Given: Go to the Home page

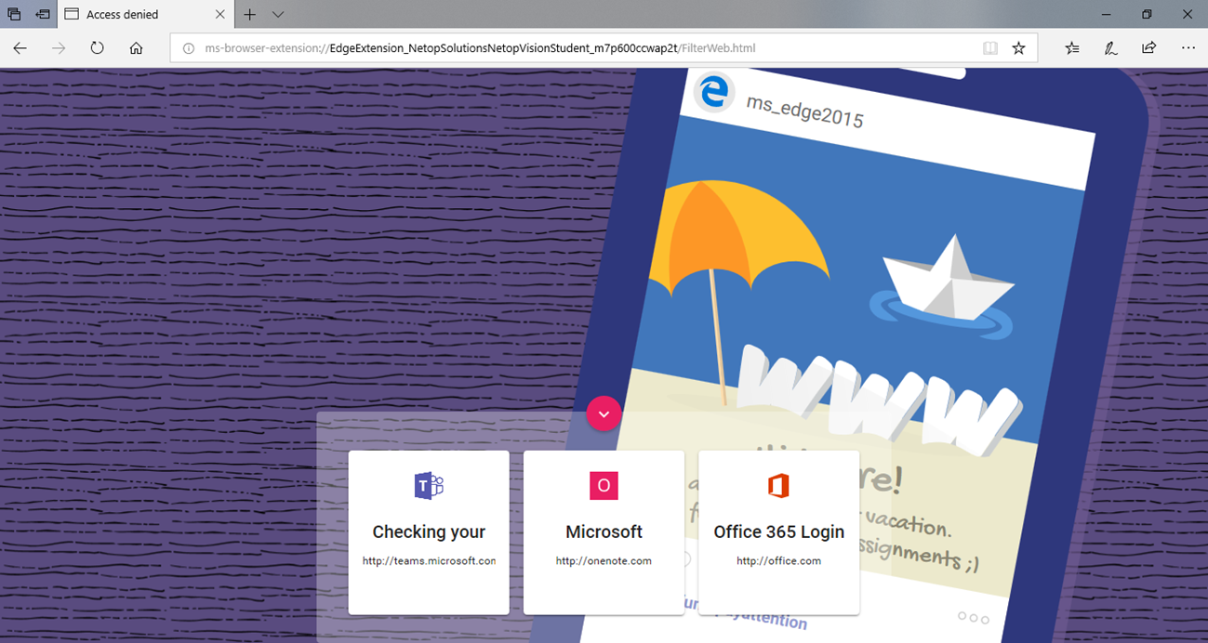Looking at the screenshot, I should pos(136,48).
